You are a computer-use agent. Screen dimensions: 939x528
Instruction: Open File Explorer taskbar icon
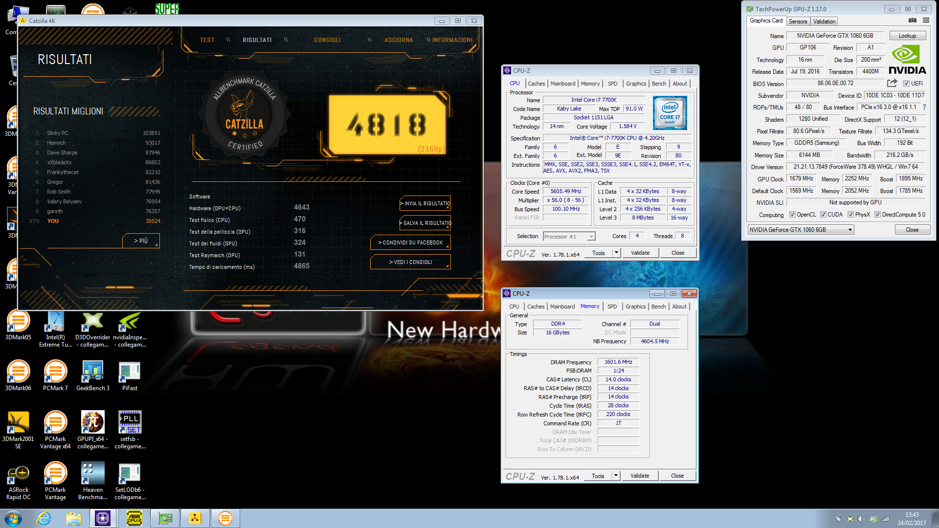tap(74, 518)
